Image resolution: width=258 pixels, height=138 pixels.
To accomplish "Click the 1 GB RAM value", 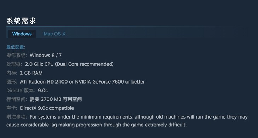I will point(31,73).
